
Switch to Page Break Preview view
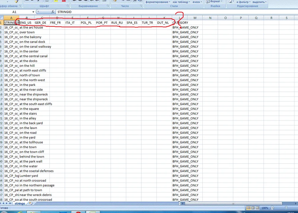[257, 208]
